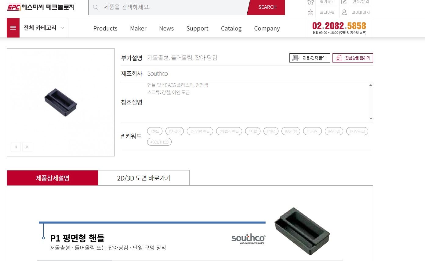
Task: Expand the 전체 카테고리 dropdown
Action: click(44, 28)
